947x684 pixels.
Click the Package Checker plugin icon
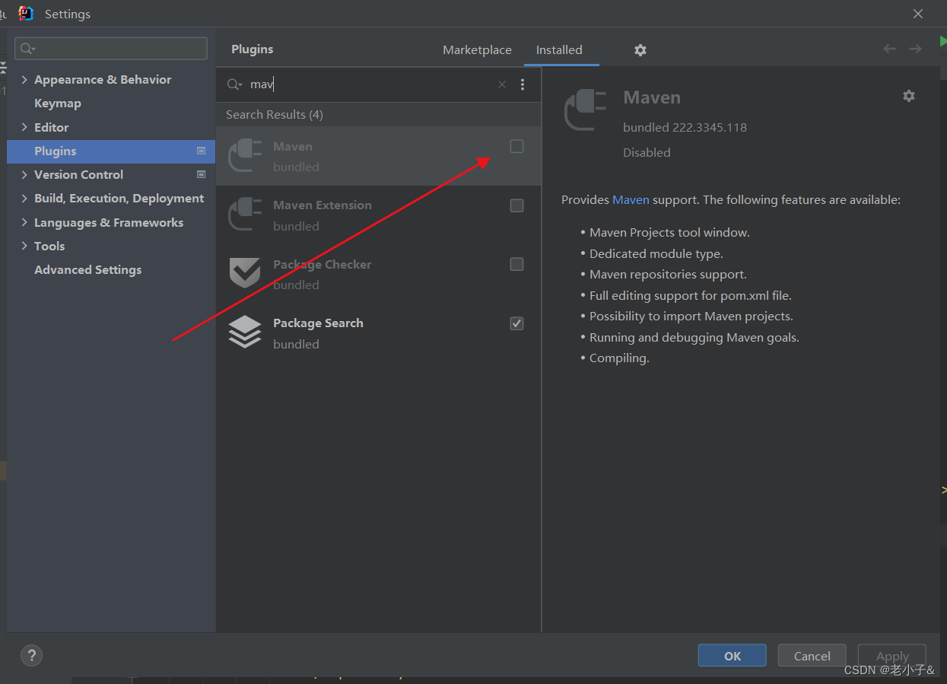coord(244,272)
